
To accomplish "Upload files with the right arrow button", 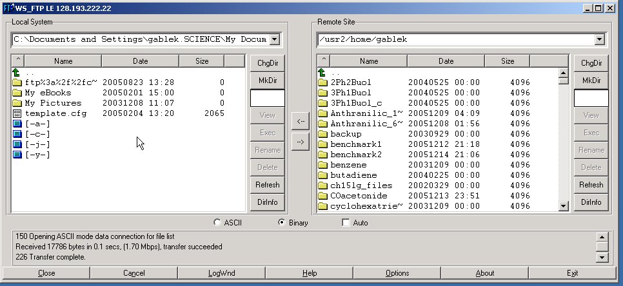I will click(x=301, y=142).
